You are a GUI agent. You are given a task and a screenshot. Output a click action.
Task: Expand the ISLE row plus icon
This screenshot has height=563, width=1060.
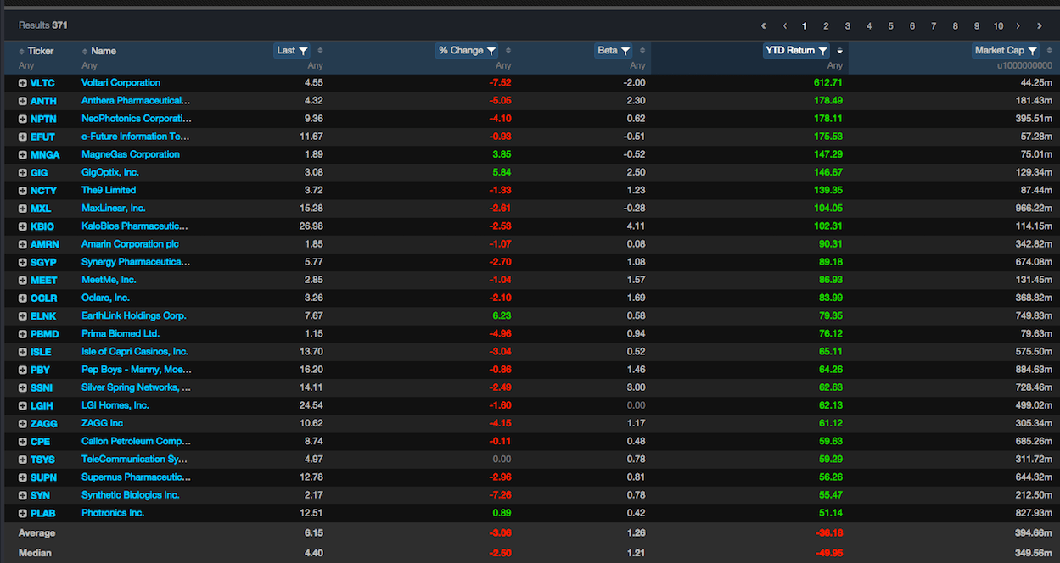pos(23,352)
